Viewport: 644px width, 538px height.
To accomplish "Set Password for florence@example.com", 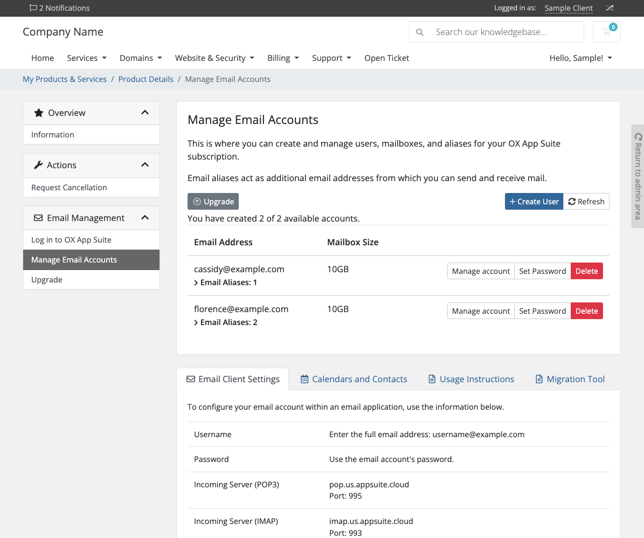I will coord(543,311).
